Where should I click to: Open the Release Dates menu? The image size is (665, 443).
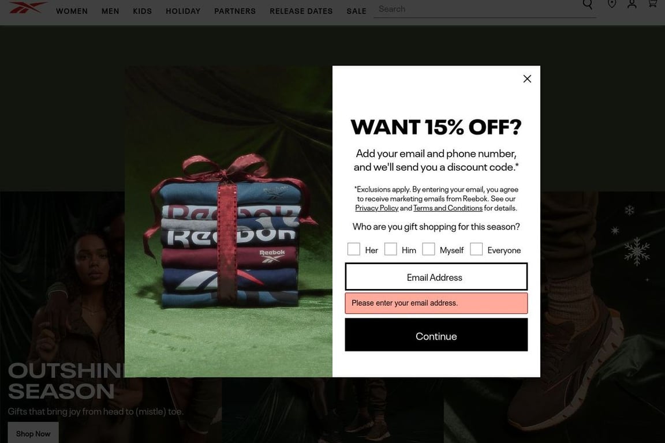(301, 11)
